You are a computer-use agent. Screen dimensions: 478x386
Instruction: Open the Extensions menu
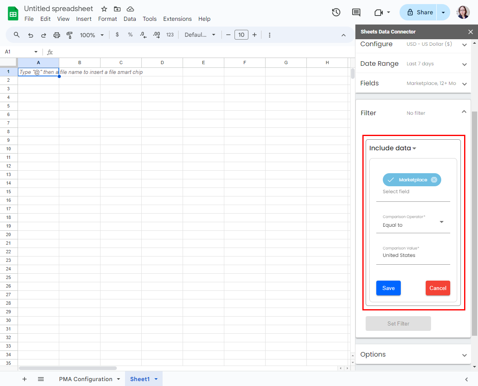pos(177,19)
